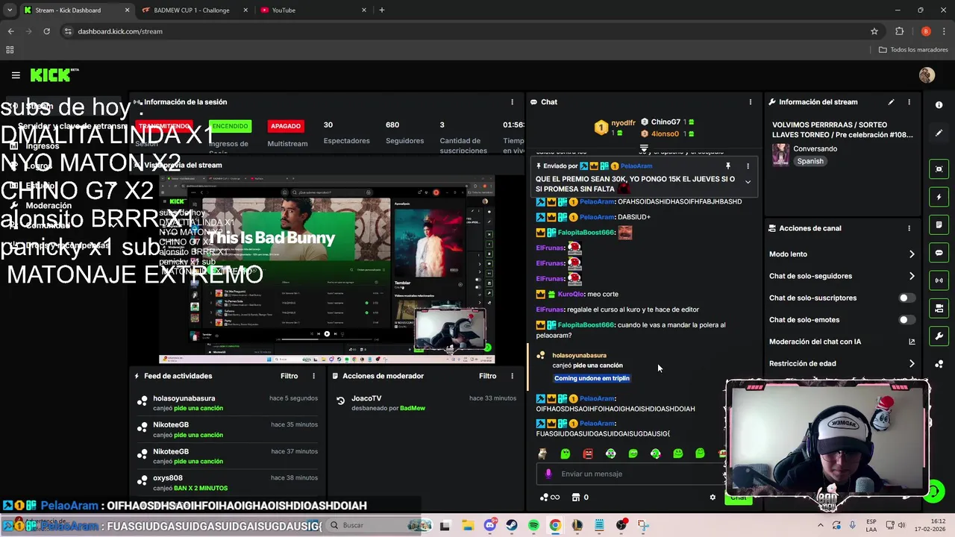This screenshot has width=955, height=537.
Task: Open Feed de actividades three-dot menu
Action: tap(313, 376)
